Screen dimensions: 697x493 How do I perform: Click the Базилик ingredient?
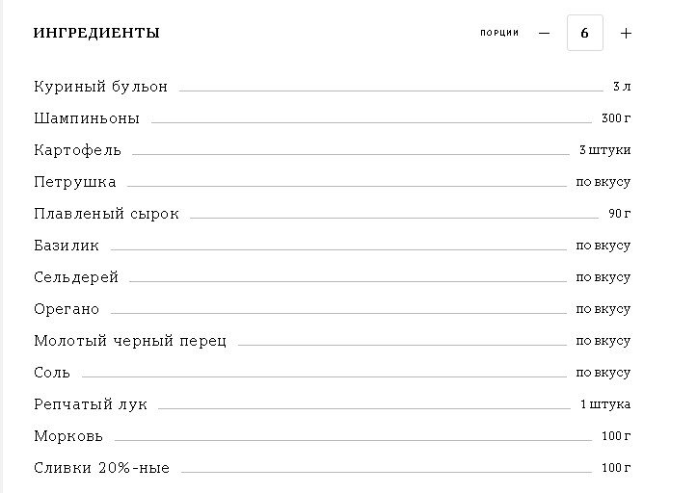point(67,246)
